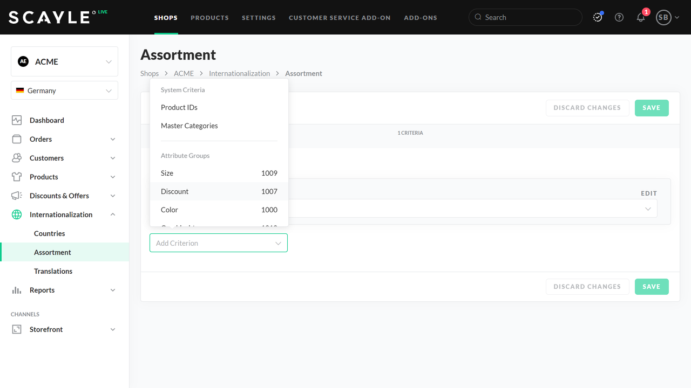Click the notifications bell icon
Screen dimensions: 691x388
641,17
